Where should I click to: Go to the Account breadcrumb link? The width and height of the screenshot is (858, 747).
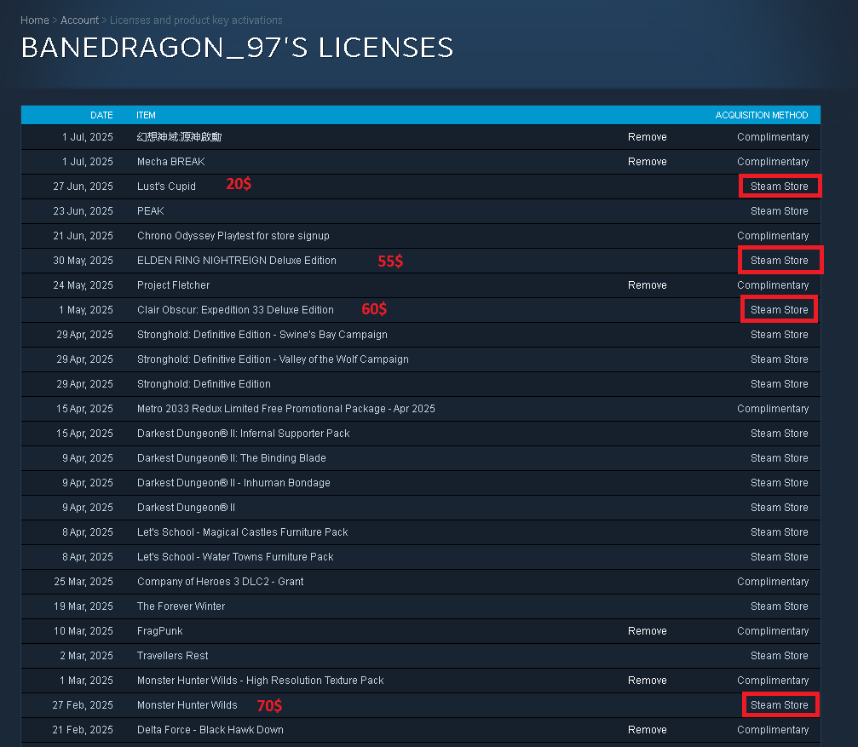[x=79, y=20]
